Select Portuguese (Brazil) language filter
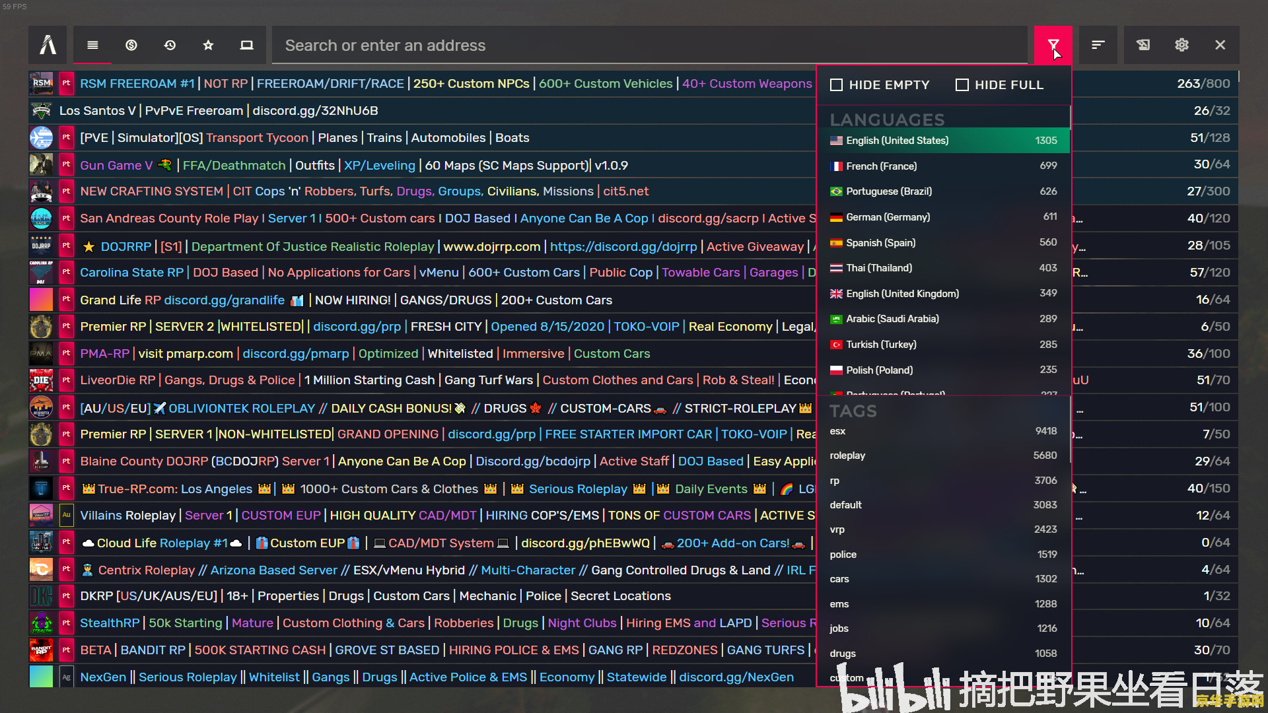Image resolution: width=1268 pixels, height=713 pixels. 943,191
